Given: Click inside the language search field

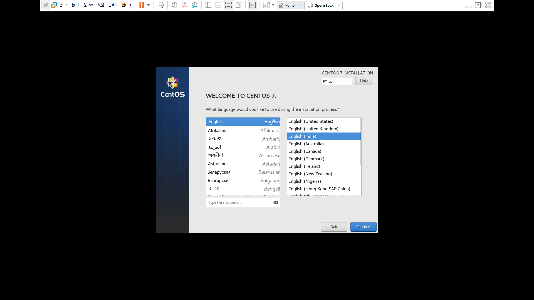Looking at the screenshot, I should (239, 202).
